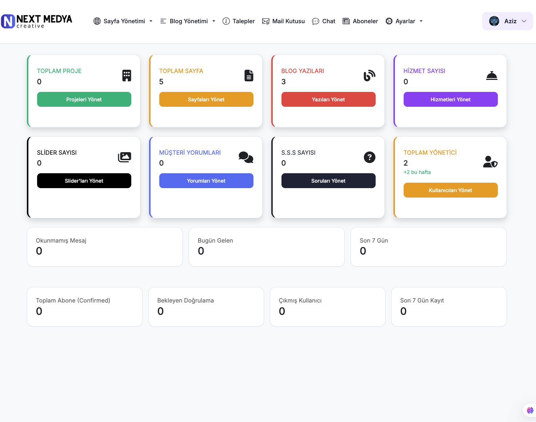Click the question mark icon in S.S.S card
Image resolution: width=536 pixels, height=422 pixels.
(369, 157)
